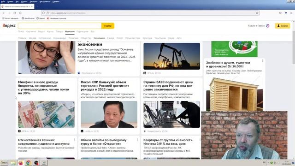
Task: Open the three-dot menu on Обмен валюты ad
Action: tap(137, 140)
